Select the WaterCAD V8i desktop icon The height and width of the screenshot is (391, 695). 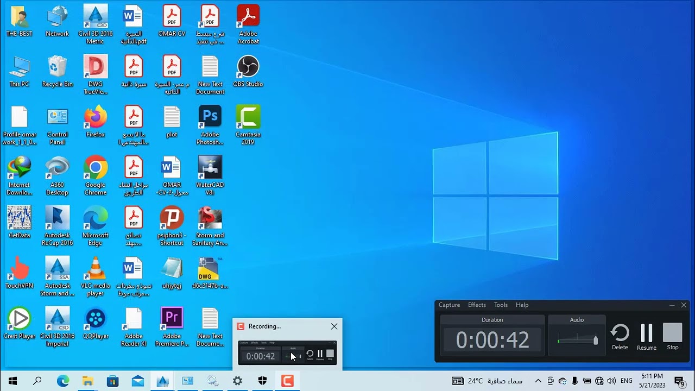pos(210,175)
